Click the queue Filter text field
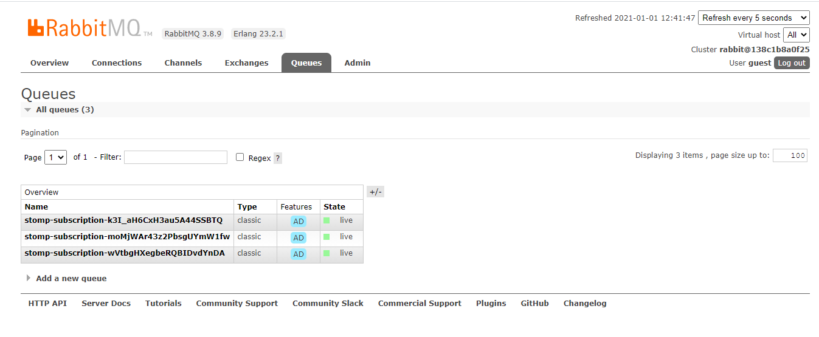The width and height of the screenshot is (819, 337). 176,157
